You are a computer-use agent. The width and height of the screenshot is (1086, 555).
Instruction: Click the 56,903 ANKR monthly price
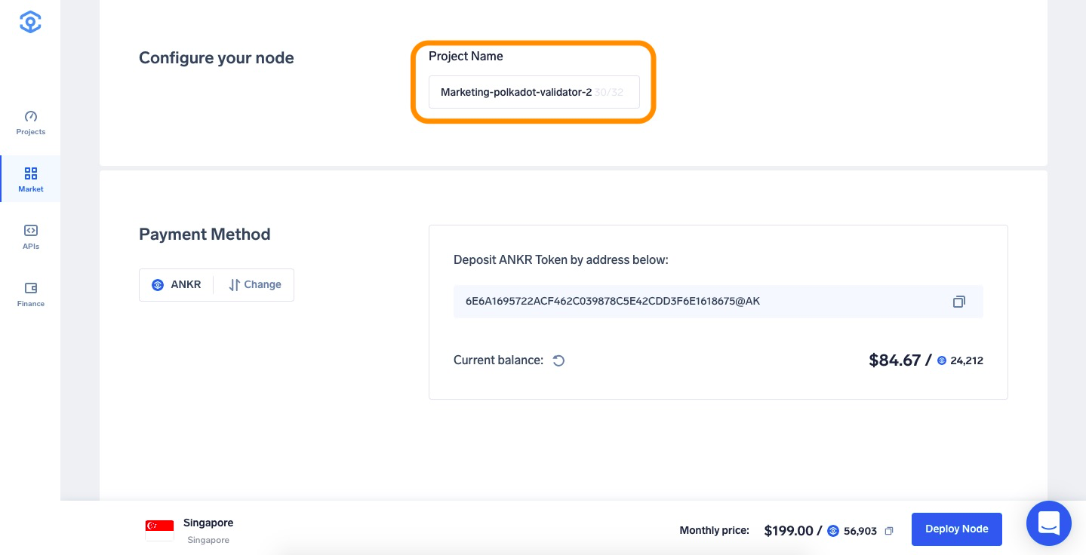point(860,531)
